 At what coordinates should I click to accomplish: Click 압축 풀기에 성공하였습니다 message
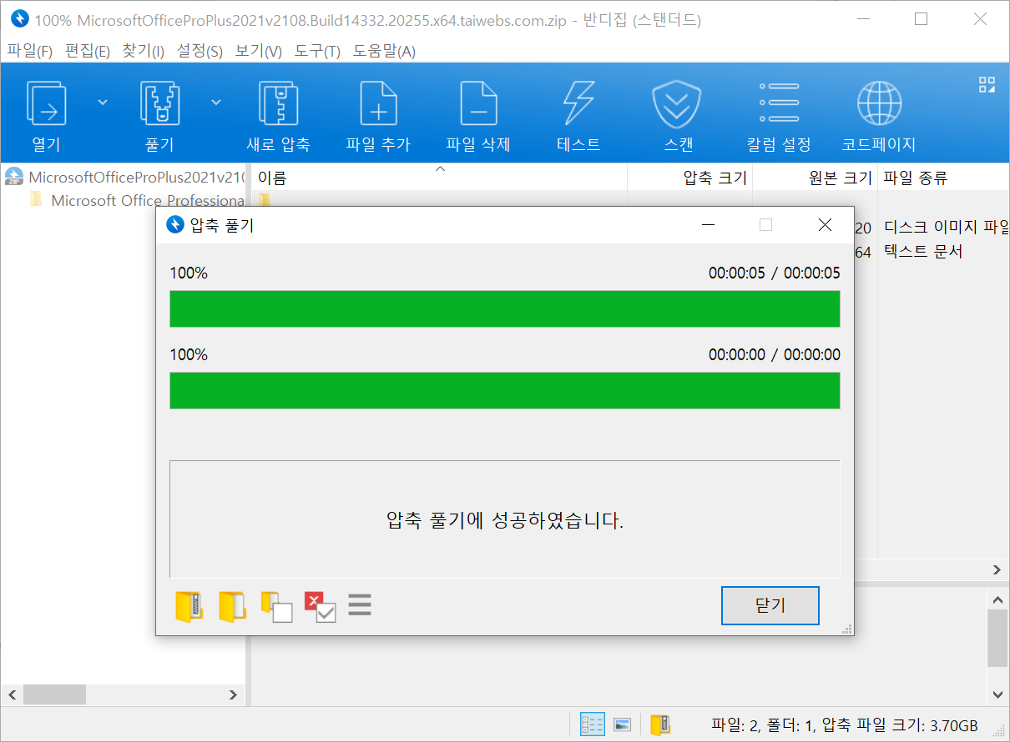point(505,521)
